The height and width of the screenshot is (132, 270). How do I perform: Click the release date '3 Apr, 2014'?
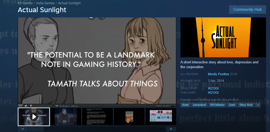pyautogui.click(x=216, y=81)
